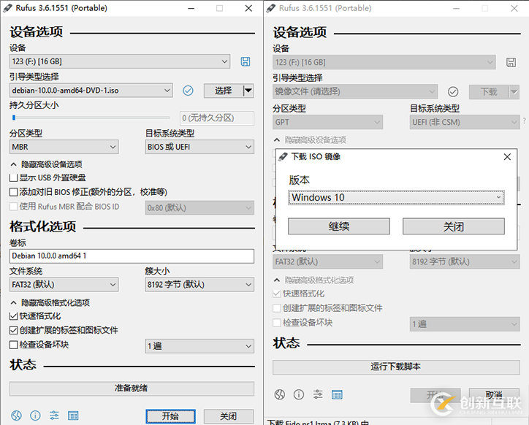Click 取消 button in right Rufus window
The height and width of the screenshot is (425, 529).
(494, 395)
